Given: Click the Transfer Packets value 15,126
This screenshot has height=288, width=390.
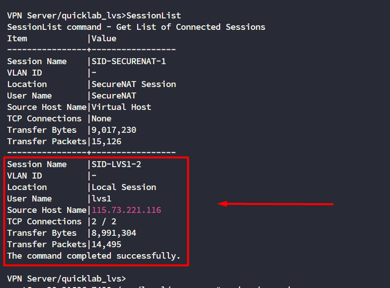Looking at the screenshot, I should click(x=106, y=141).
